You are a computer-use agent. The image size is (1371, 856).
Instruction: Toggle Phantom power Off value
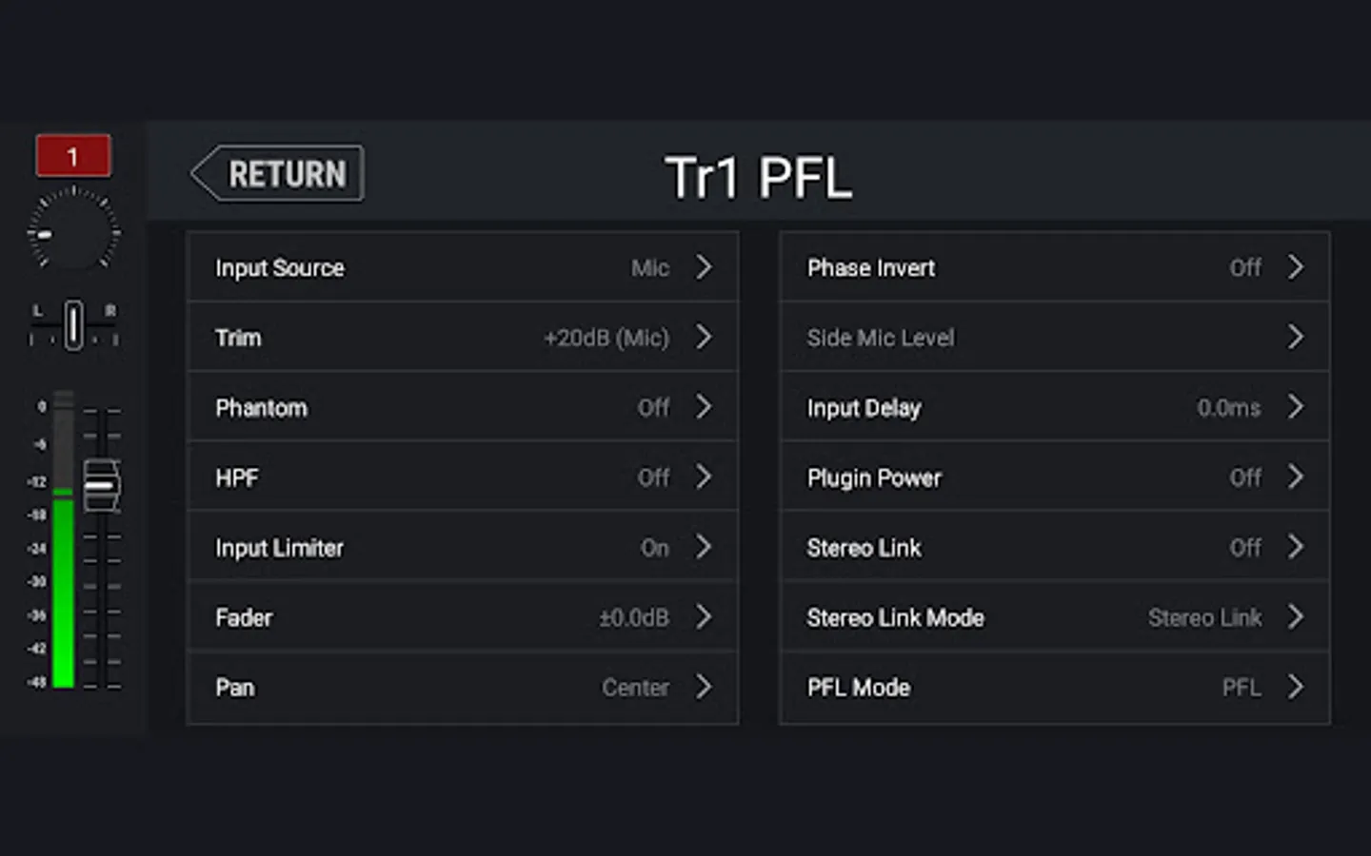653,408
